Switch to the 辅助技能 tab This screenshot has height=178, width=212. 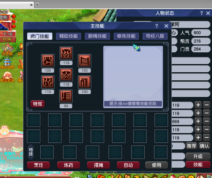tap(68, 36)
